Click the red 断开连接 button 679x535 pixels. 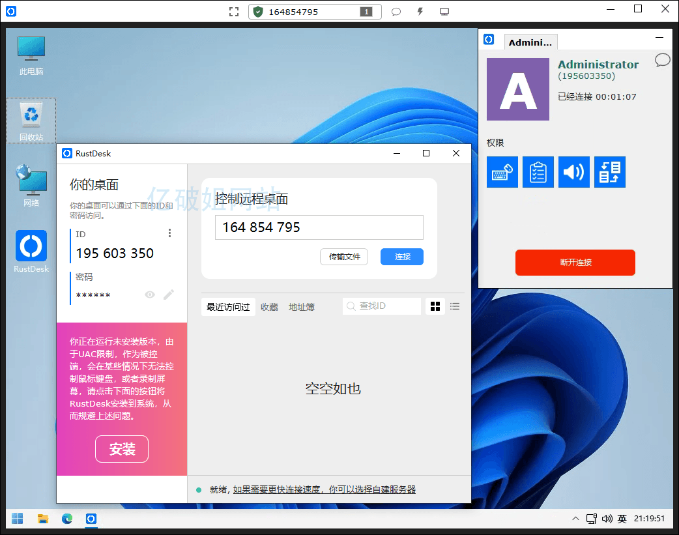[575, 262]
